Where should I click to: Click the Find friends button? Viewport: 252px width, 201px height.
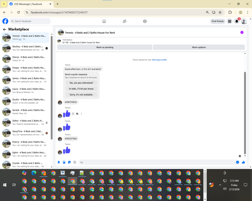tap(218, 21)
